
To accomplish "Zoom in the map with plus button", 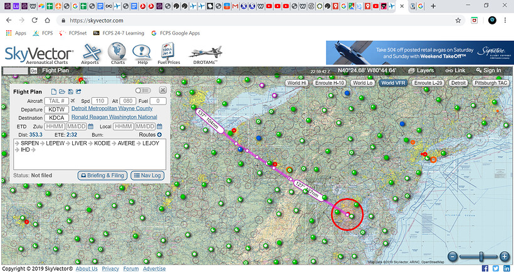I will pyautogui.click(x=504, y=256).
